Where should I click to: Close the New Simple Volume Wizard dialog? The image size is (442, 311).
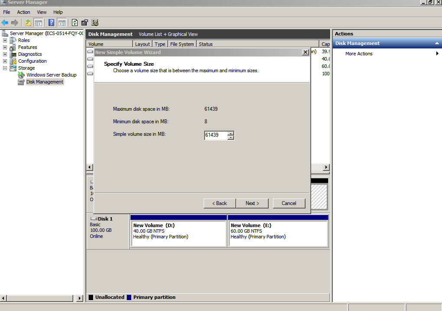tap(305, 52)
